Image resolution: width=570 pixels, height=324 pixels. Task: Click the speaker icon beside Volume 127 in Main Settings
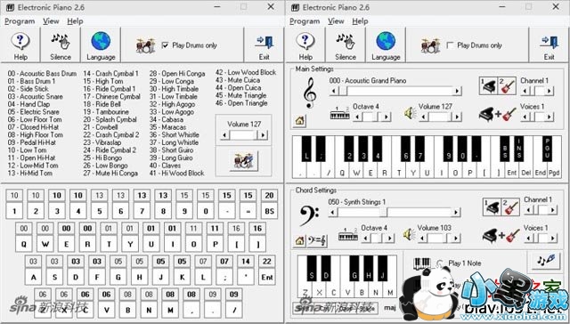tap(411, 113)
